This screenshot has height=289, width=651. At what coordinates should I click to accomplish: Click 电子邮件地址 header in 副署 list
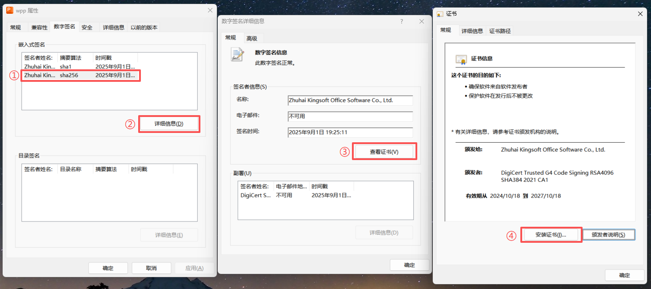point(292,186)
